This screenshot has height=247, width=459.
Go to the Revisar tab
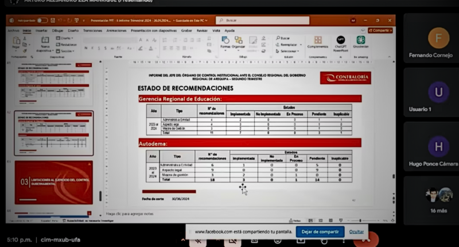pos(202,30)
